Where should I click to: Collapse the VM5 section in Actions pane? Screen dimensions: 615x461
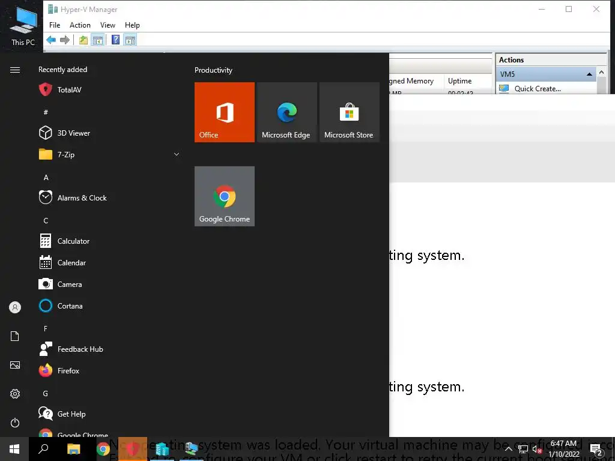click(x=589, y=74)
